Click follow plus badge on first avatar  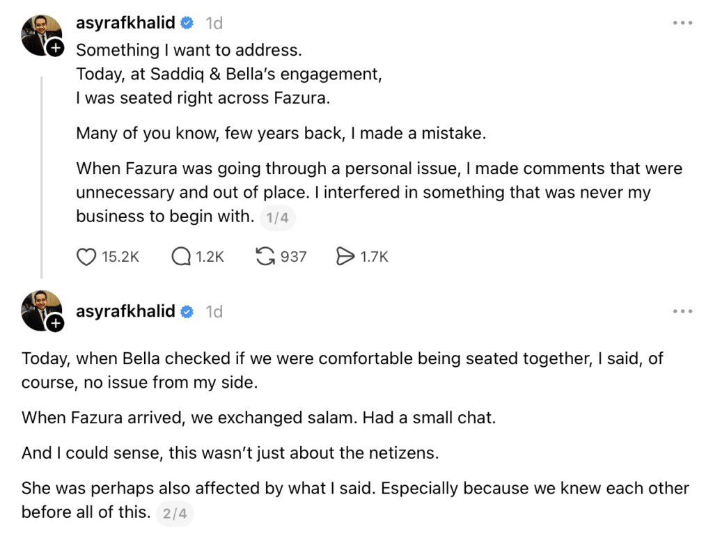(56, 49)
